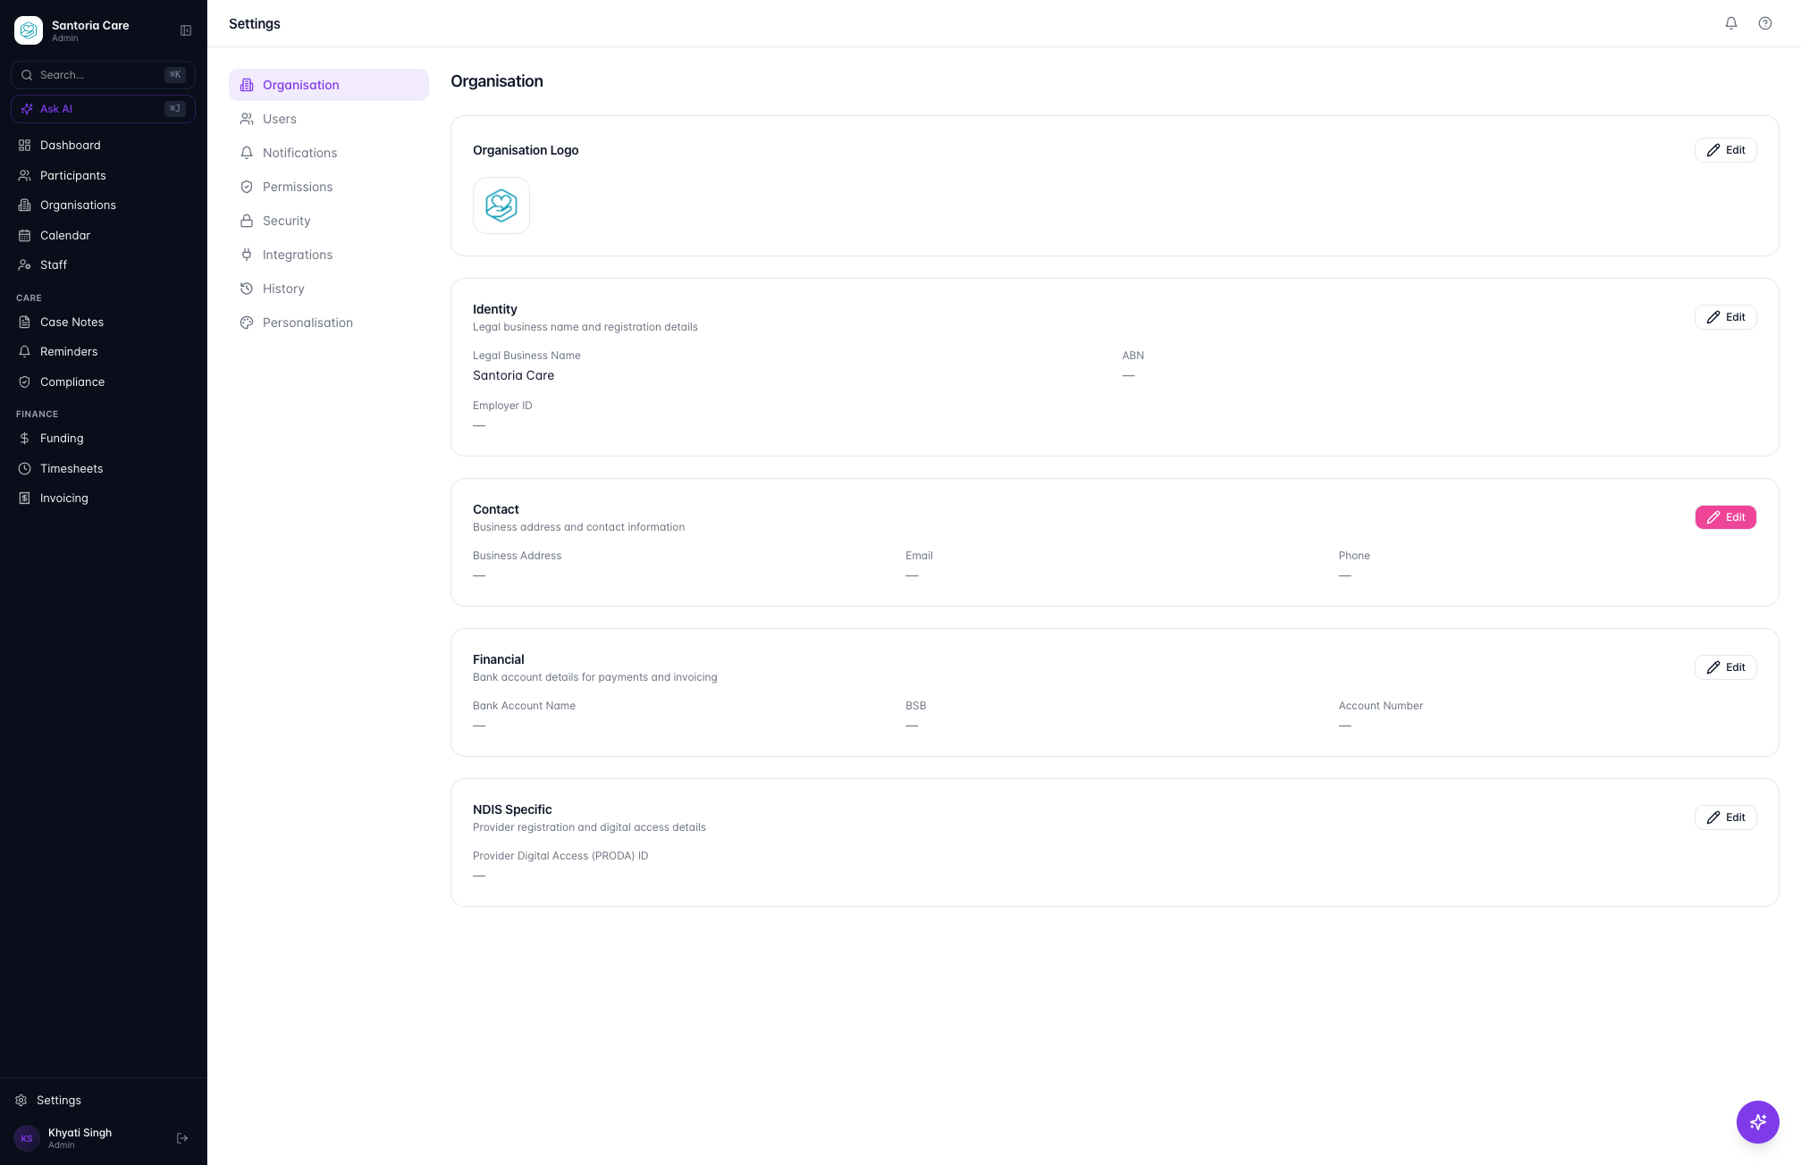
Task: Click the organisation logo thumbnail
Action: (501, 205)
